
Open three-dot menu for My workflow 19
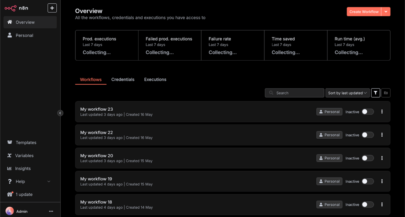382,181
